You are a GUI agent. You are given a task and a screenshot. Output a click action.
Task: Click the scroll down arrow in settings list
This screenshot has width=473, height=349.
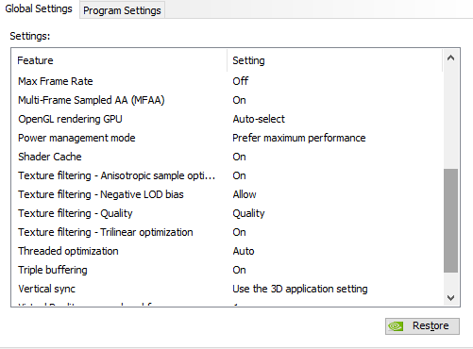point(450,297)
